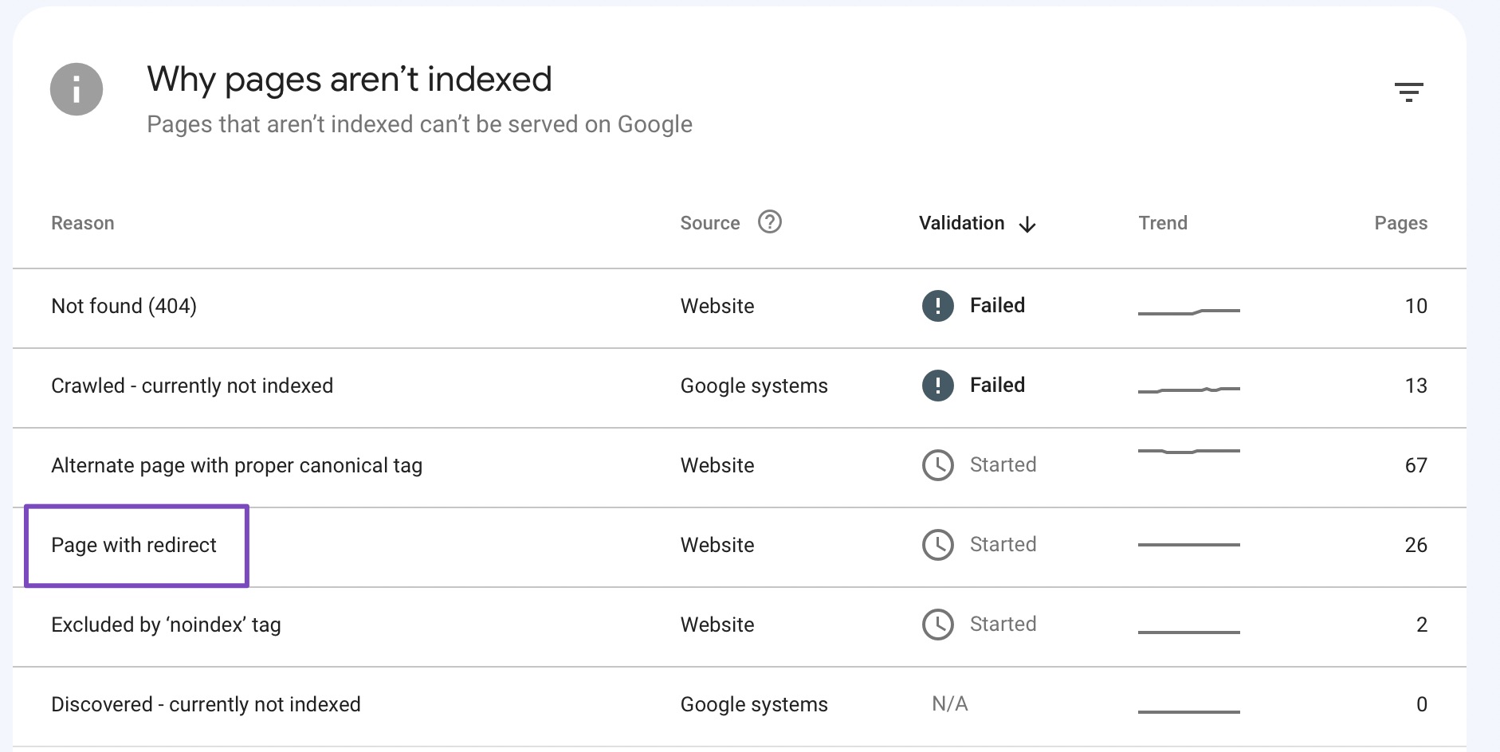The height and width of the screenshot is (752, 1500).
Task: Click the Failed icon in Not found row
Action: [x=938, y=306]
